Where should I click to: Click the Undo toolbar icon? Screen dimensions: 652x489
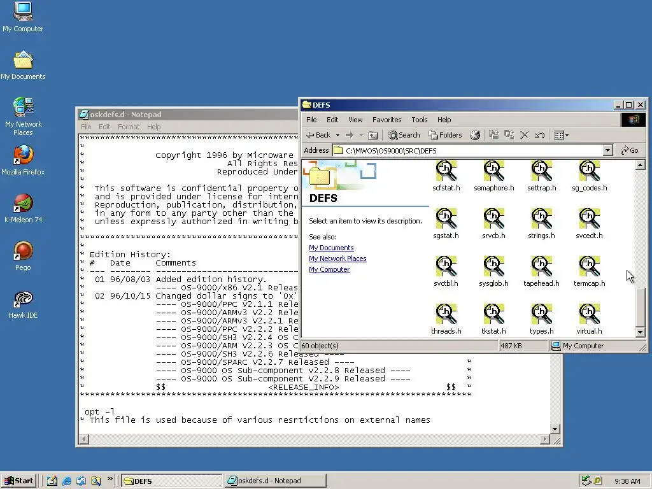click(x=539, y=135)
